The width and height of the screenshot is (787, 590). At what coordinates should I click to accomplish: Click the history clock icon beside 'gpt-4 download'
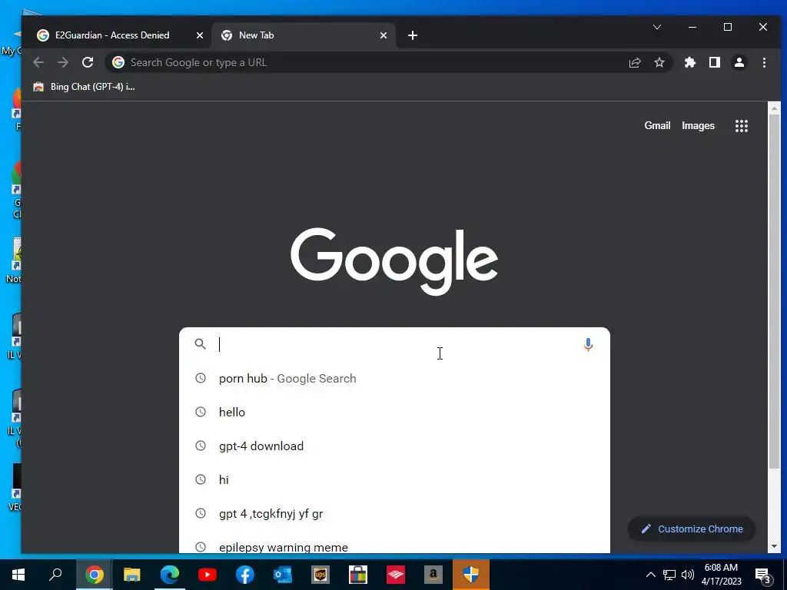(x=201, y=446)
